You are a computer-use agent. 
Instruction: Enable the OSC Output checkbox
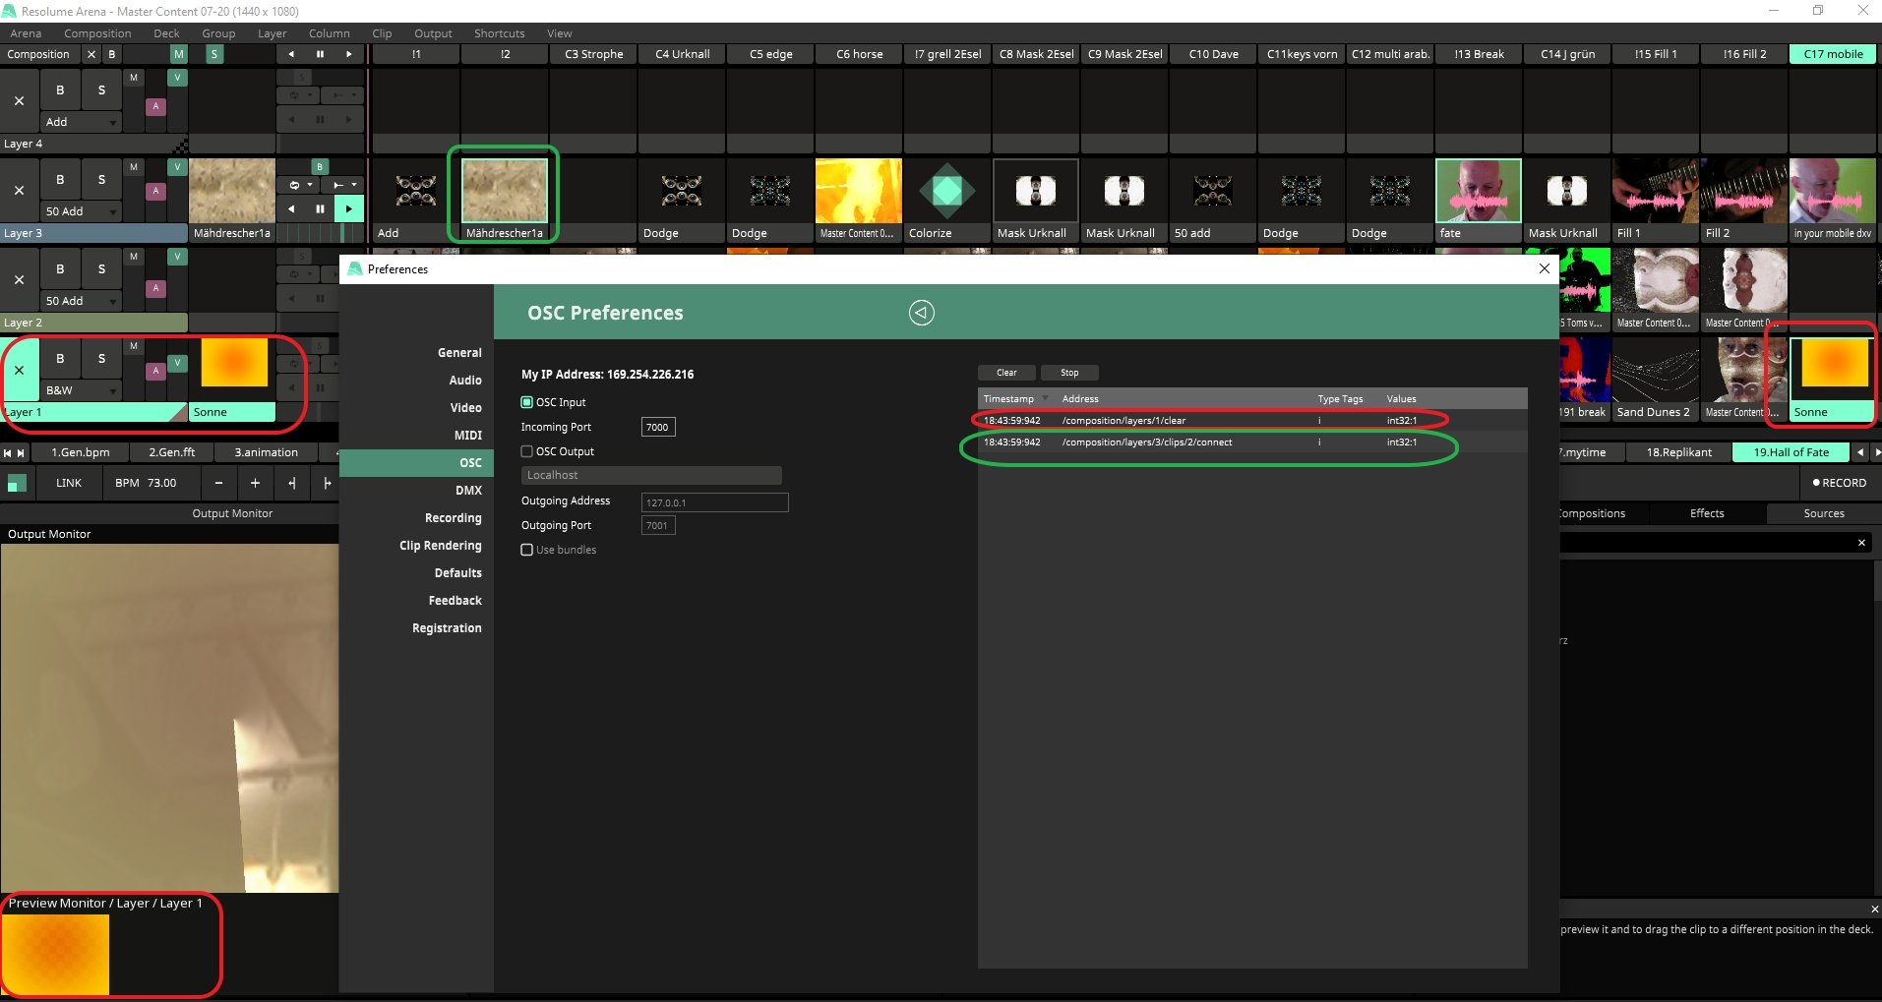tap(527, 451)
